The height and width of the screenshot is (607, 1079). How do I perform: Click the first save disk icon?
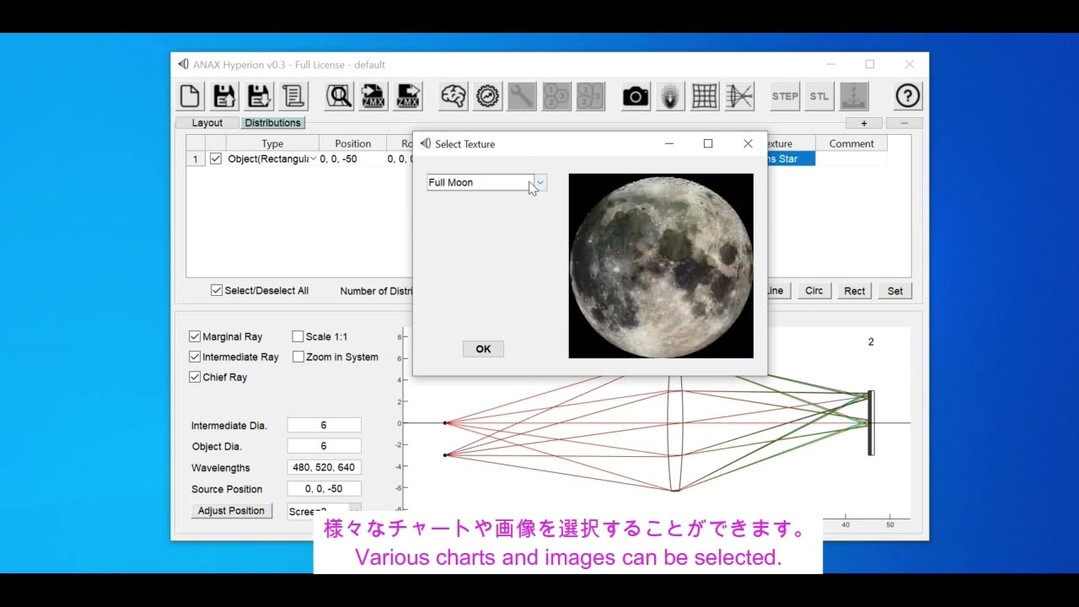point(225,96)
